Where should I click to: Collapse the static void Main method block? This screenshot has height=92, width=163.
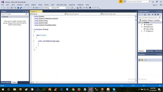pos(34,41)
